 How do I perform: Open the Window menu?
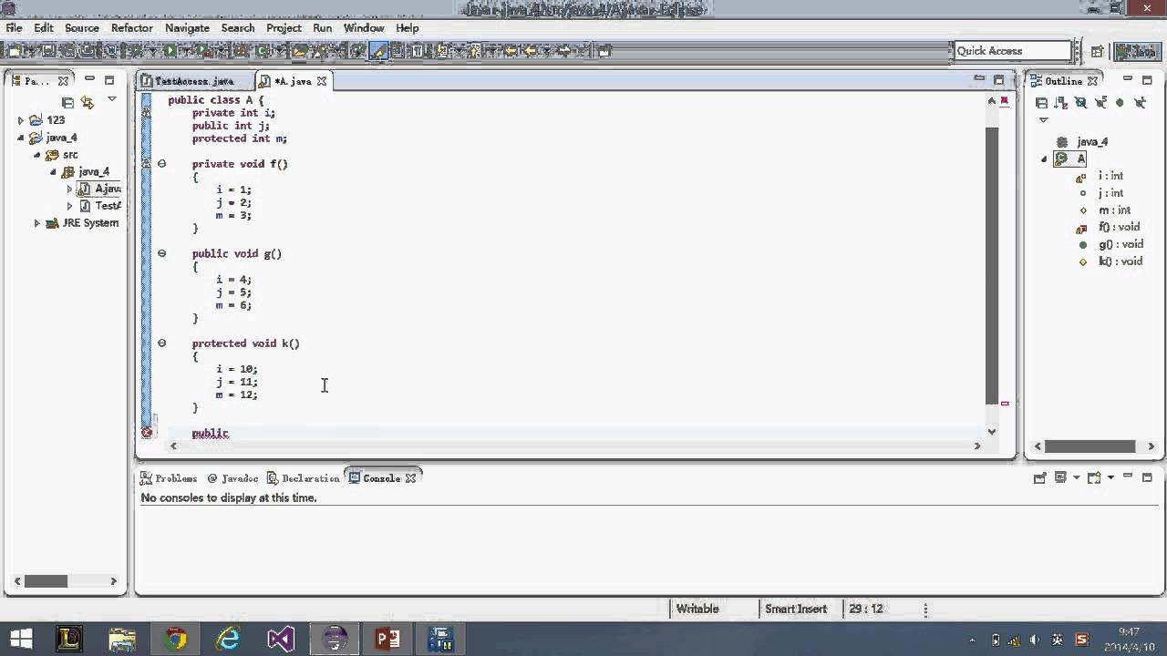coord(364,27)
